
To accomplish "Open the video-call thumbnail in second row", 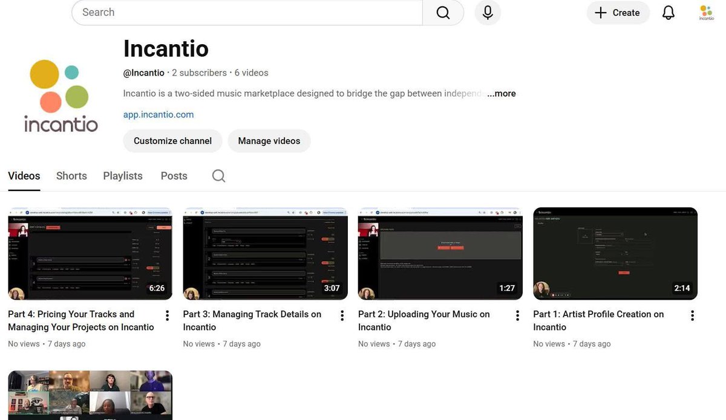I will pos(90,395).
